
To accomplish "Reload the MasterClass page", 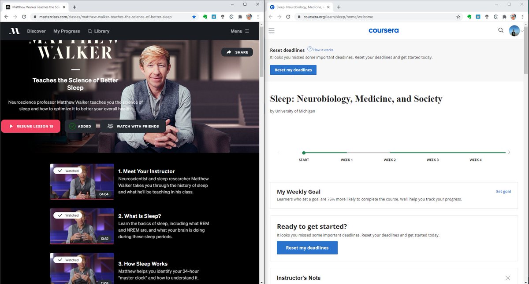I will pos(24,17).
